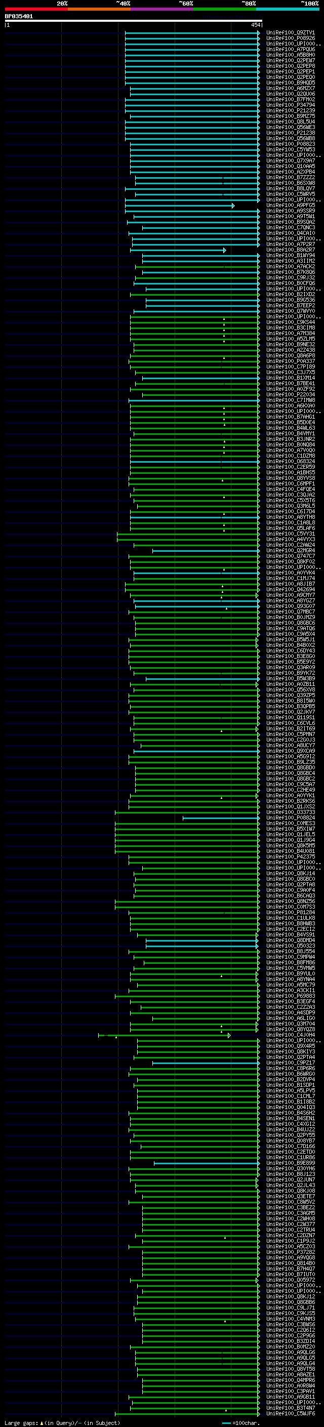Select label UniRef100_Q56XV8
Screen dimensions: 324x1427
coord(290,689)
